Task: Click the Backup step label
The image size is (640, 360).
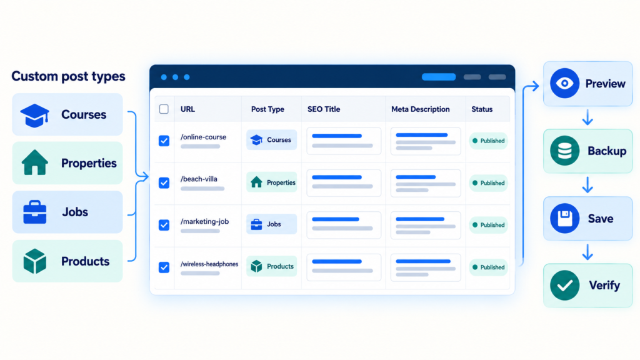Action: [x=607, y=151]
